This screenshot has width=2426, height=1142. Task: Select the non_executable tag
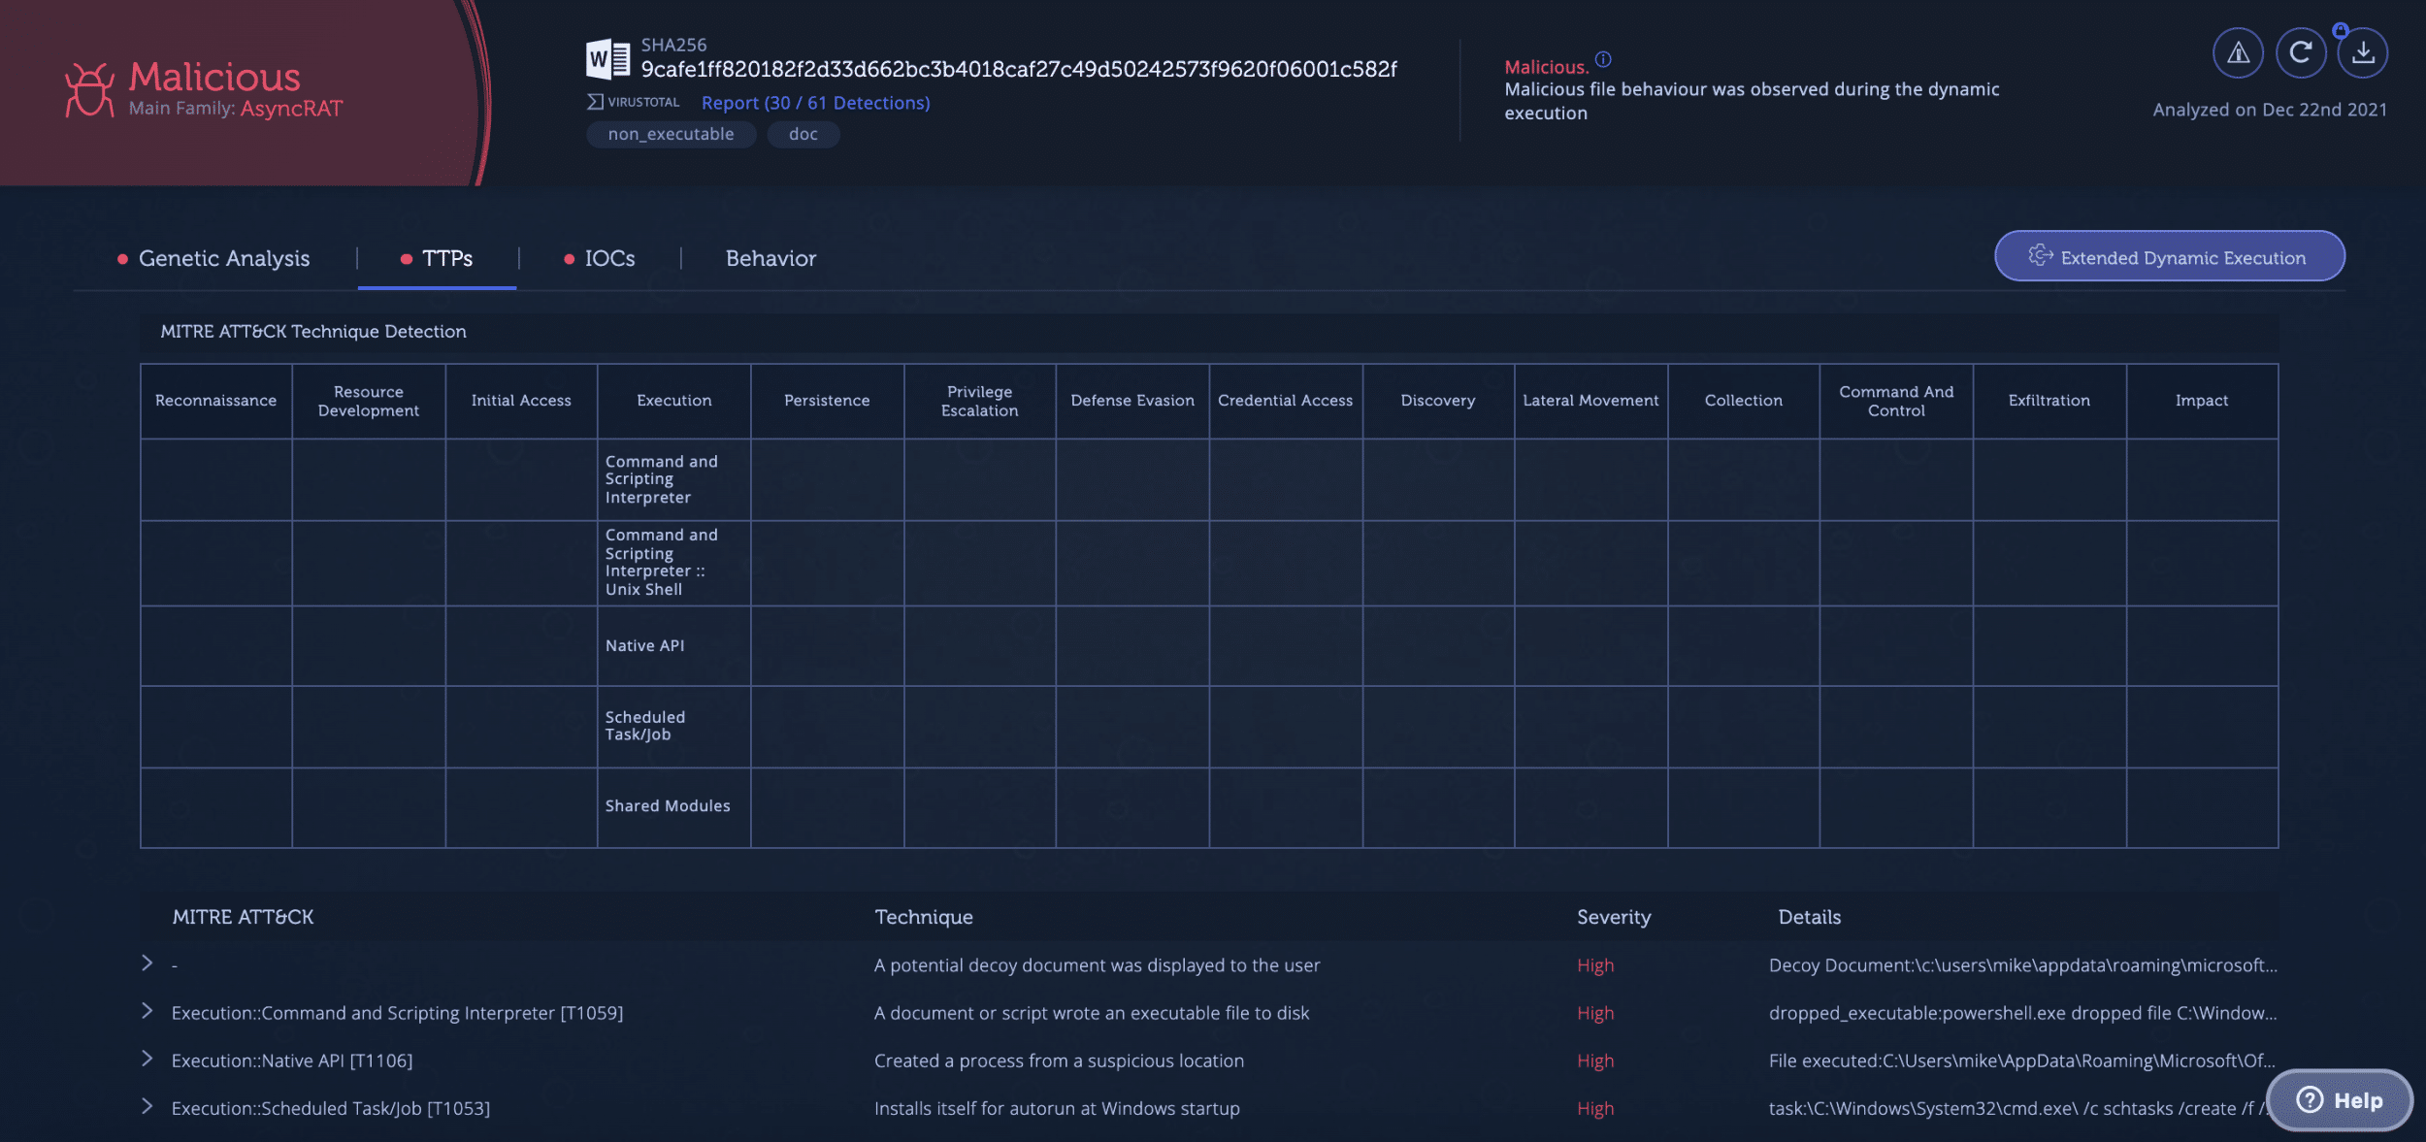pyautogui.click(x=671, y=134)
